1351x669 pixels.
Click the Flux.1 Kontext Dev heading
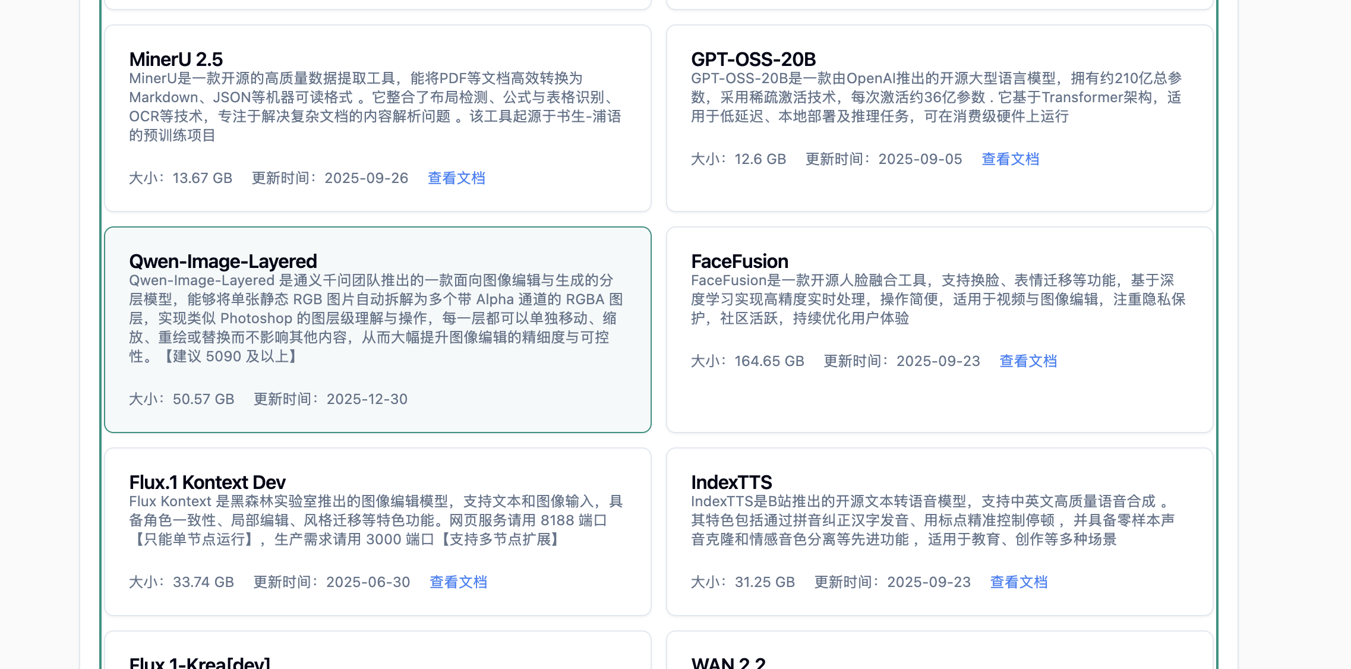pos(207,482)
